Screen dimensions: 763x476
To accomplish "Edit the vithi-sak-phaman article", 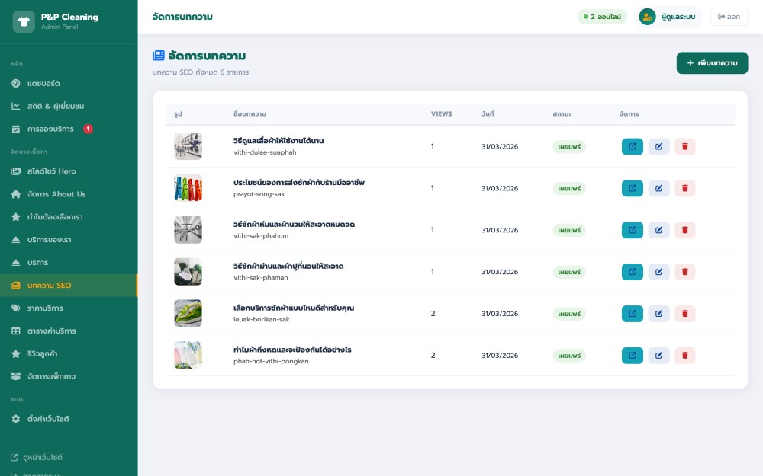I will pyautogui.click(x=658, y=272).
